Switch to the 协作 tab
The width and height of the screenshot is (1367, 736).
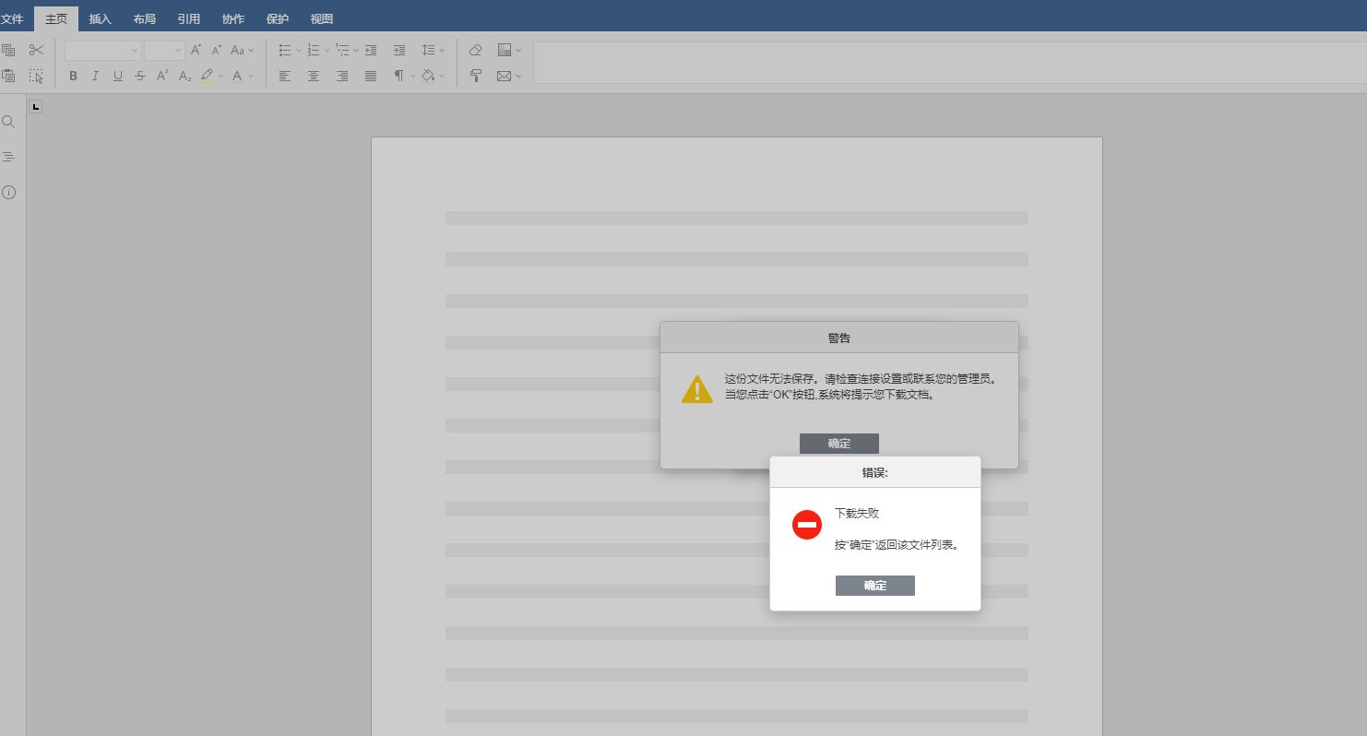[x=233, y=18]
